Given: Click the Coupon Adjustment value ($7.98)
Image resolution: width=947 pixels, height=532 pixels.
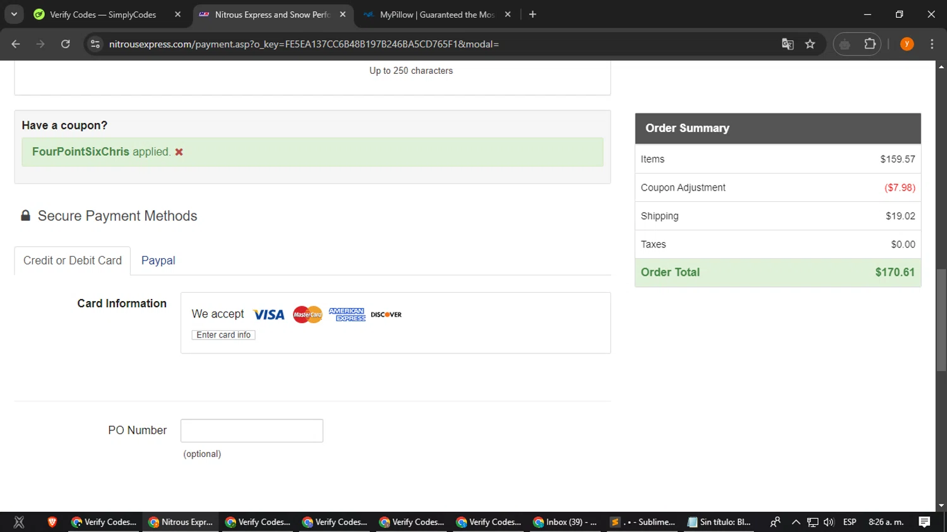Looking at the screenshot, I should [x=900, y=187].
